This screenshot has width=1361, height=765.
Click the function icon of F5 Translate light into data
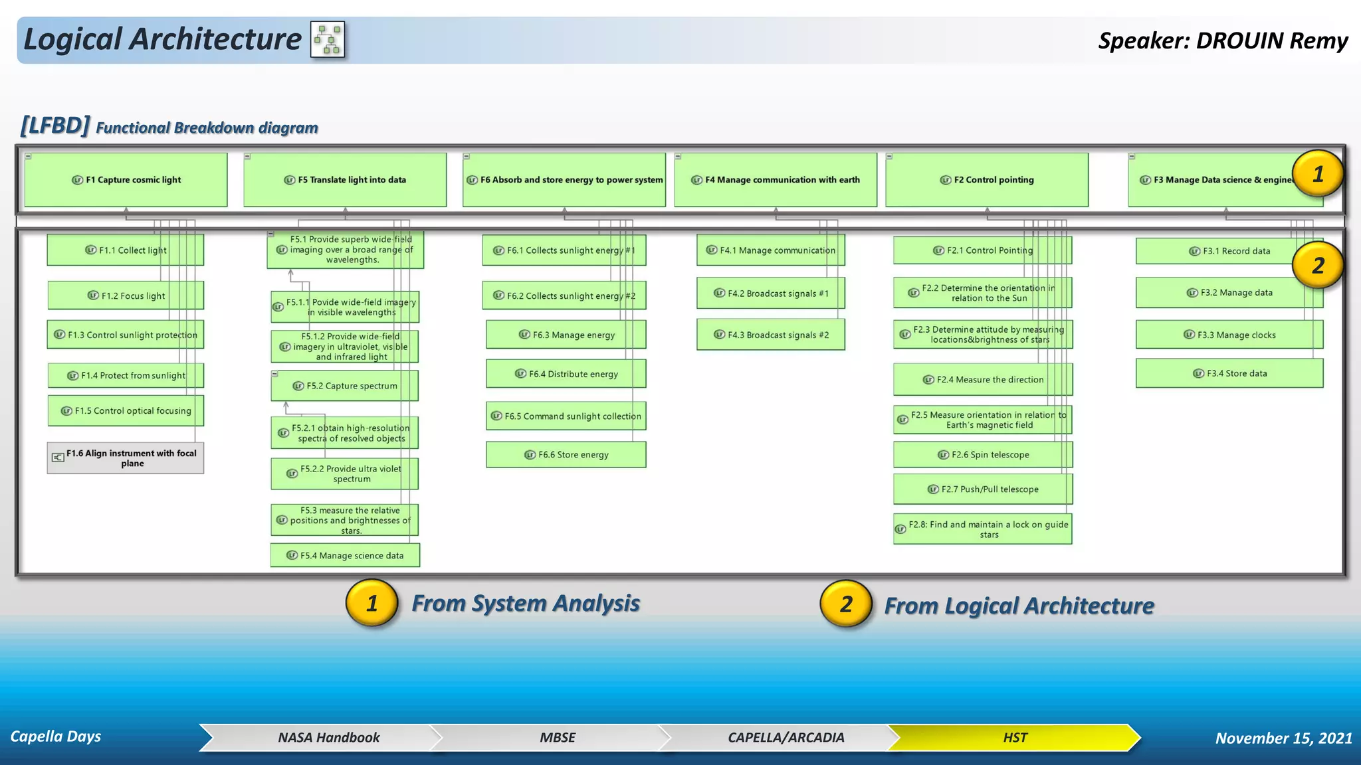290,180
